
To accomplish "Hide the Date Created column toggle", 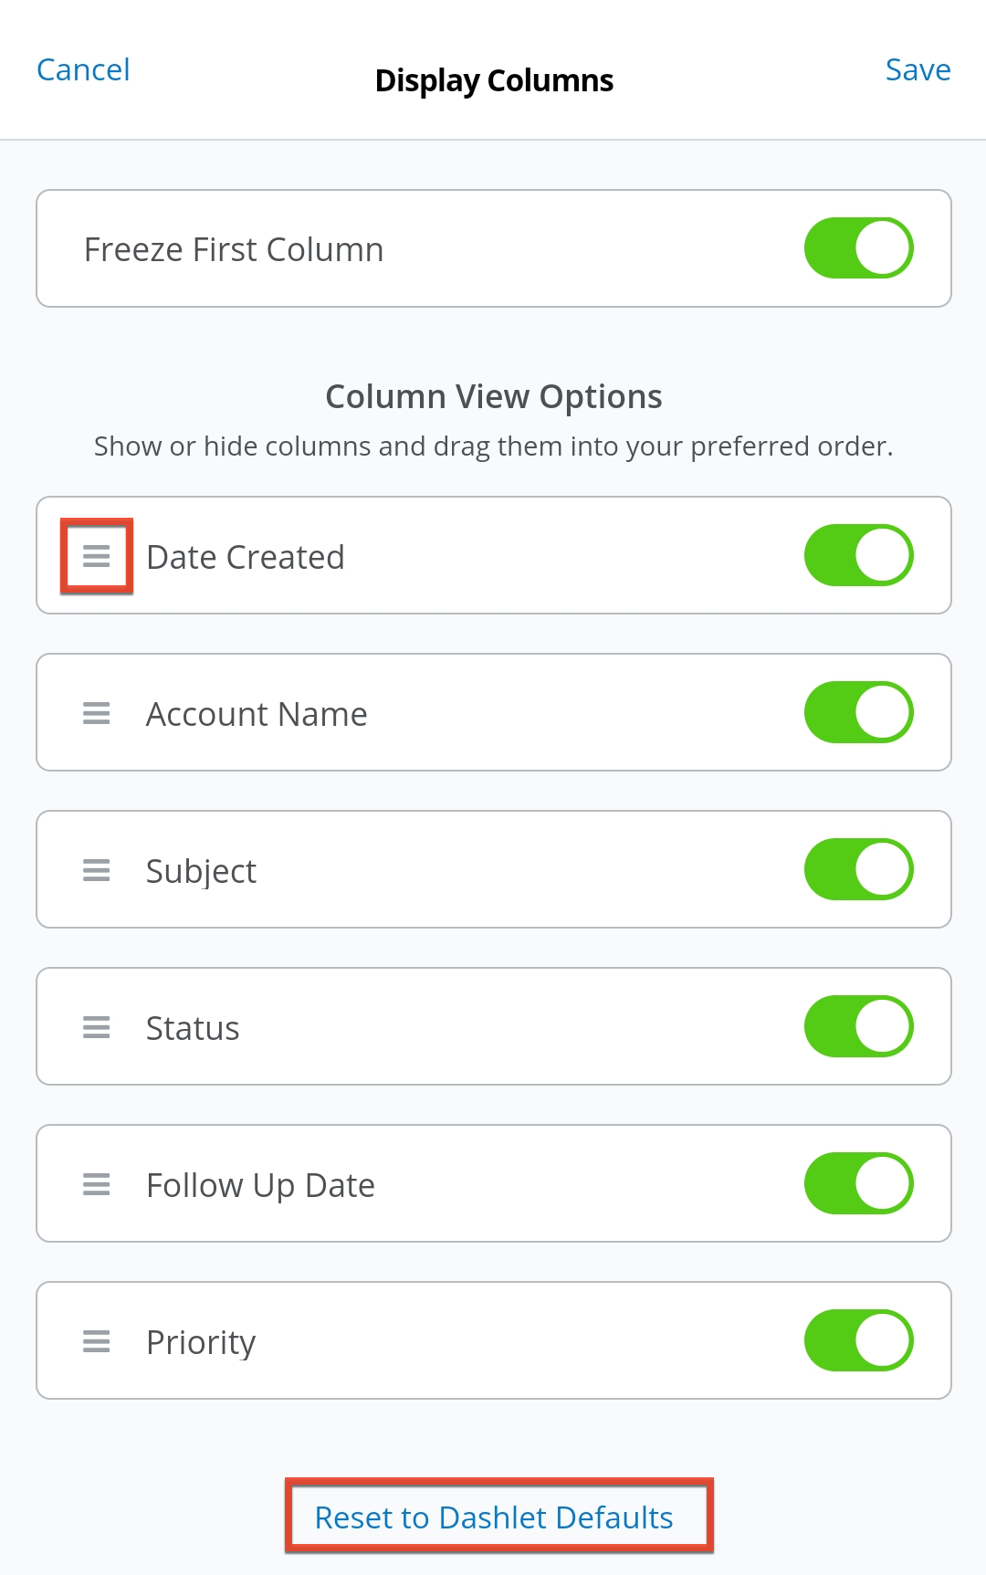I will (x=858, y=555).
